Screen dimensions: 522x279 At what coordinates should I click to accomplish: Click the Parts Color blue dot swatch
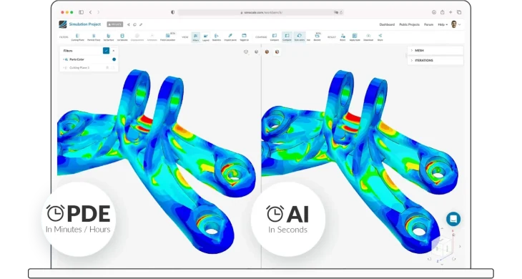tap(114, 59)
